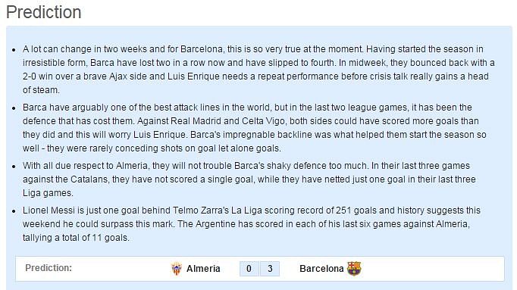Select the second bullet point marker
The height and width of the screenshot is (290, 517).
coord(14,108)
